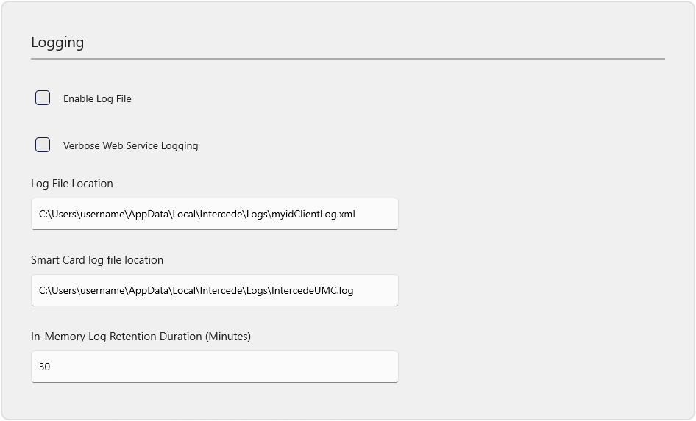Click the Logging section heading

(x=57, y=43)
